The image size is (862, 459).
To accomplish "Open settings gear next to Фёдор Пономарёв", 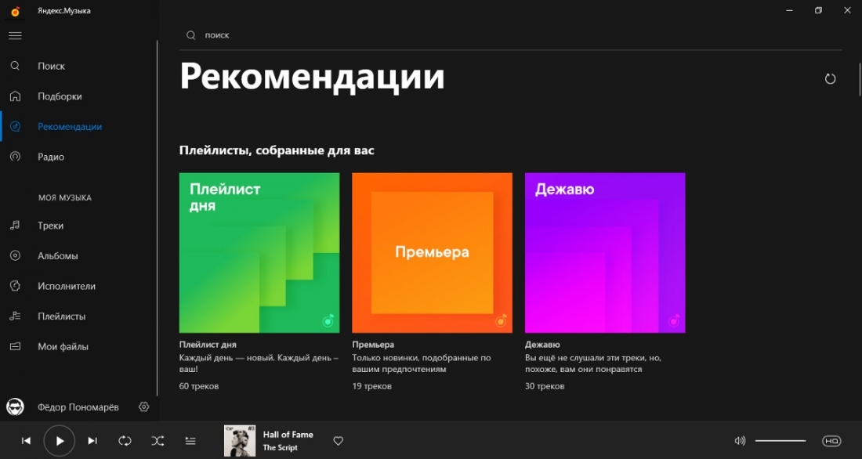I will click(x=143, y=407).
